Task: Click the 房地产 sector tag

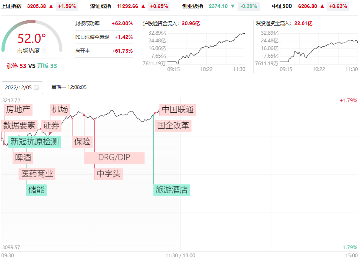Action: tap(18, 110)
